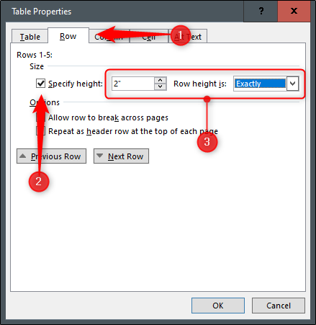Click the Row height is label
316x325 pixels.
200,84
